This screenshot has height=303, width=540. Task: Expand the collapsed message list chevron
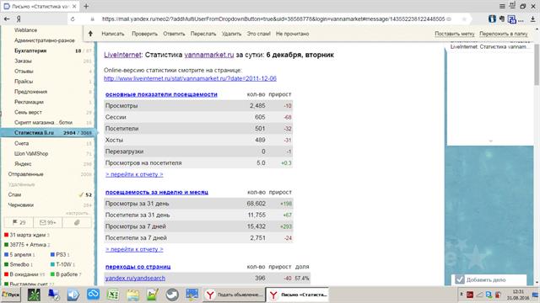pos(491,141)
